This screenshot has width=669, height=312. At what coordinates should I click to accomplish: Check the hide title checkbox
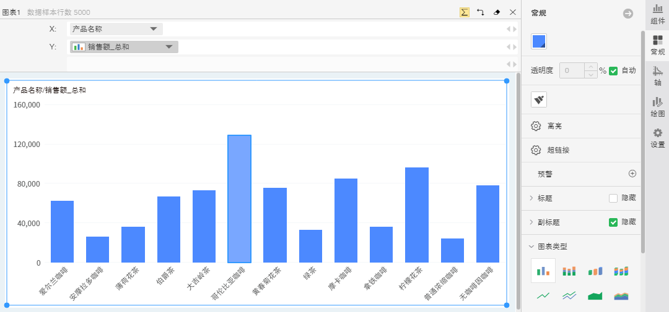[613, 198]
